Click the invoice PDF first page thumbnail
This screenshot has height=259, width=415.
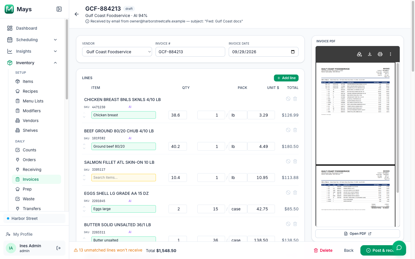click(356, 113)
